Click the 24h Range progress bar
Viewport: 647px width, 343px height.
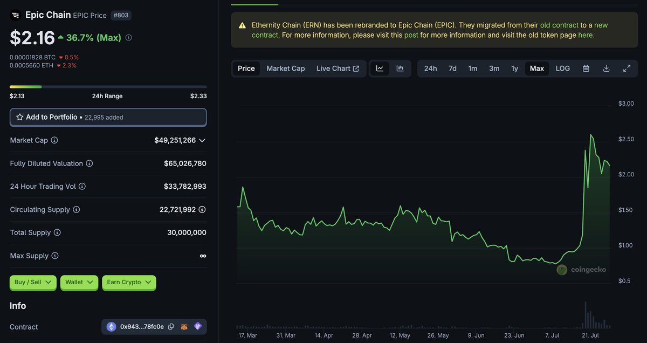(108, 87)
